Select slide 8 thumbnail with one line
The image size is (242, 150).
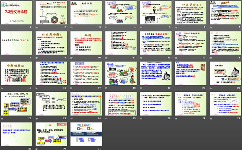16,43
